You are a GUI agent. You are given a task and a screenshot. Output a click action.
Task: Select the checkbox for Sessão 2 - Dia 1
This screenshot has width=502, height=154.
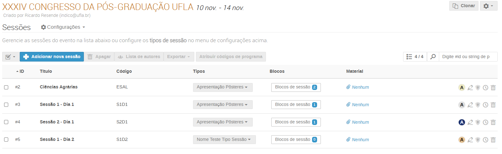click(x=6, y=122)
